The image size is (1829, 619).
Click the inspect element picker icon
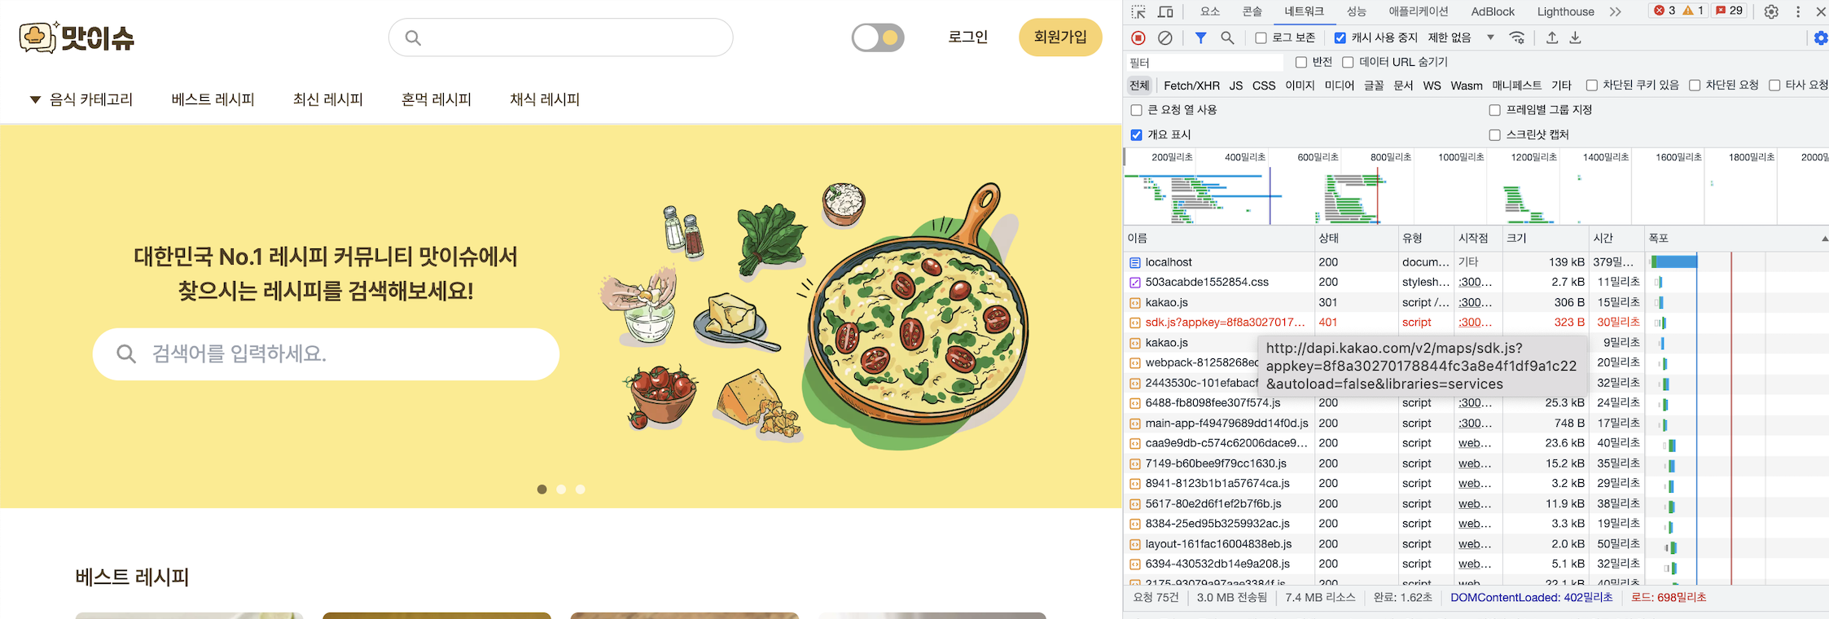[x=1138, y=11]
